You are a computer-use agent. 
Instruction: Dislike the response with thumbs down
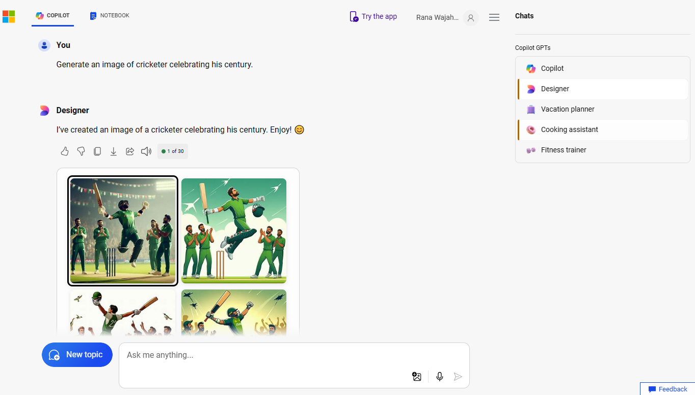81,151
